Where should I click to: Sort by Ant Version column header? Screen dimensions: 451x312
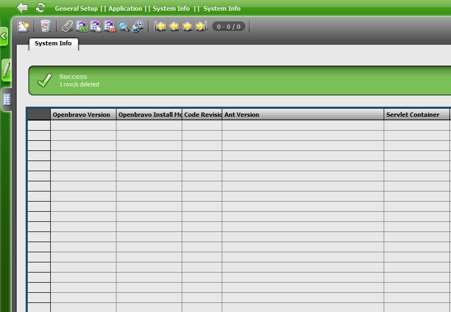pos(303,115)
